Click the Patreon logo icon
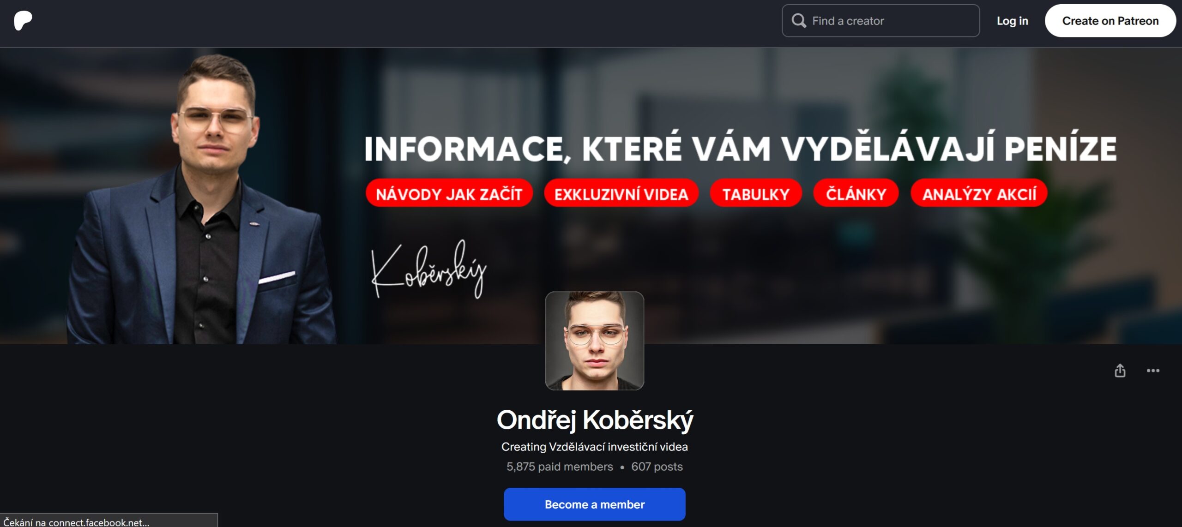The width and height of the screenshot is (1182, 527). coord(23,21)
